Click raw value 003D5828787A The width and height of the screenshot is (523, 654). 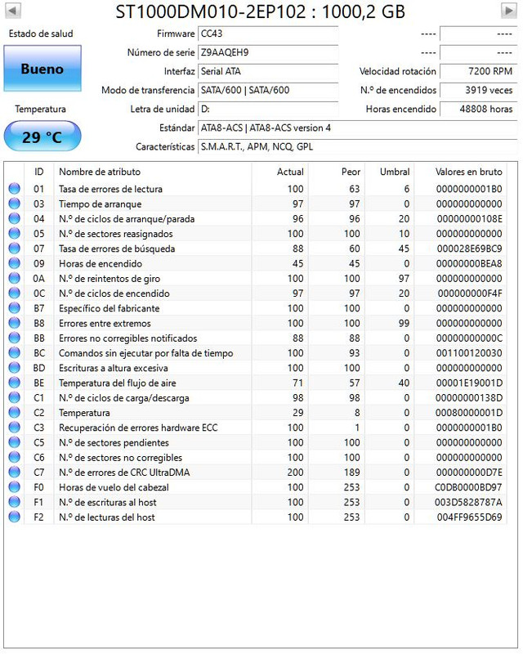(468, 502)
